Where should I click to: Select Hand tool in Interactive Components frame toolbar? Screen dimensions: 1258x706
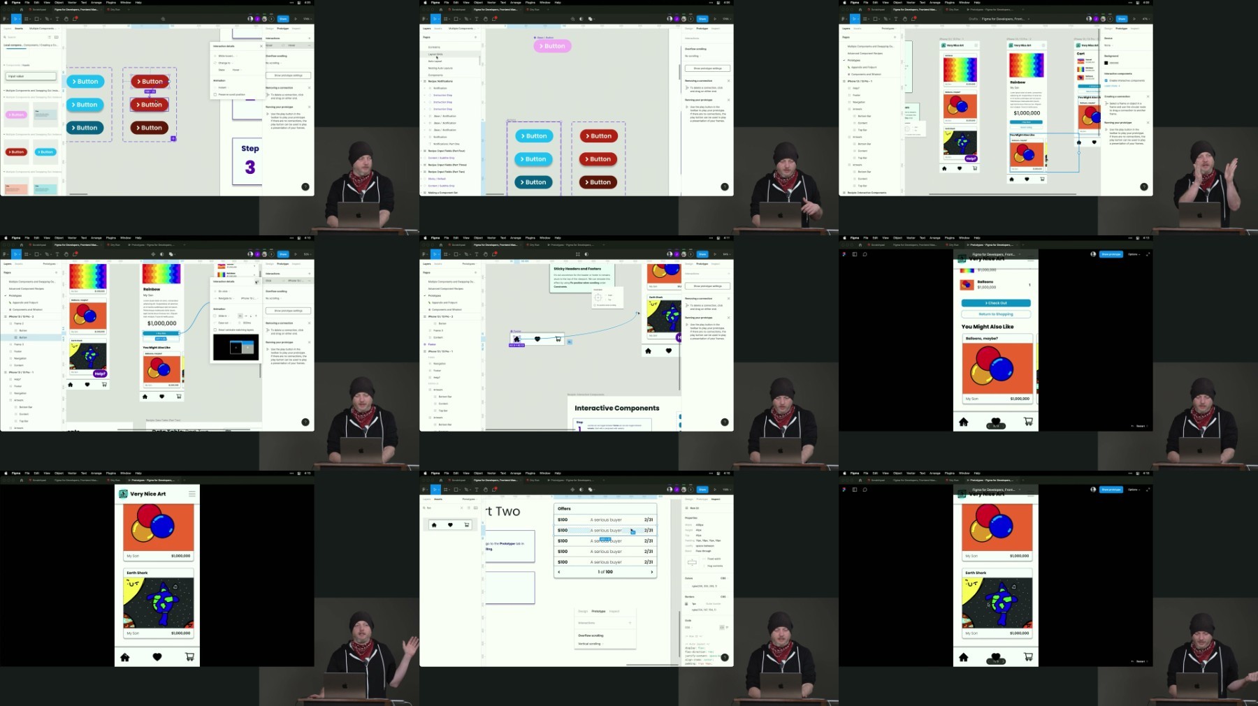click(486, 254)
